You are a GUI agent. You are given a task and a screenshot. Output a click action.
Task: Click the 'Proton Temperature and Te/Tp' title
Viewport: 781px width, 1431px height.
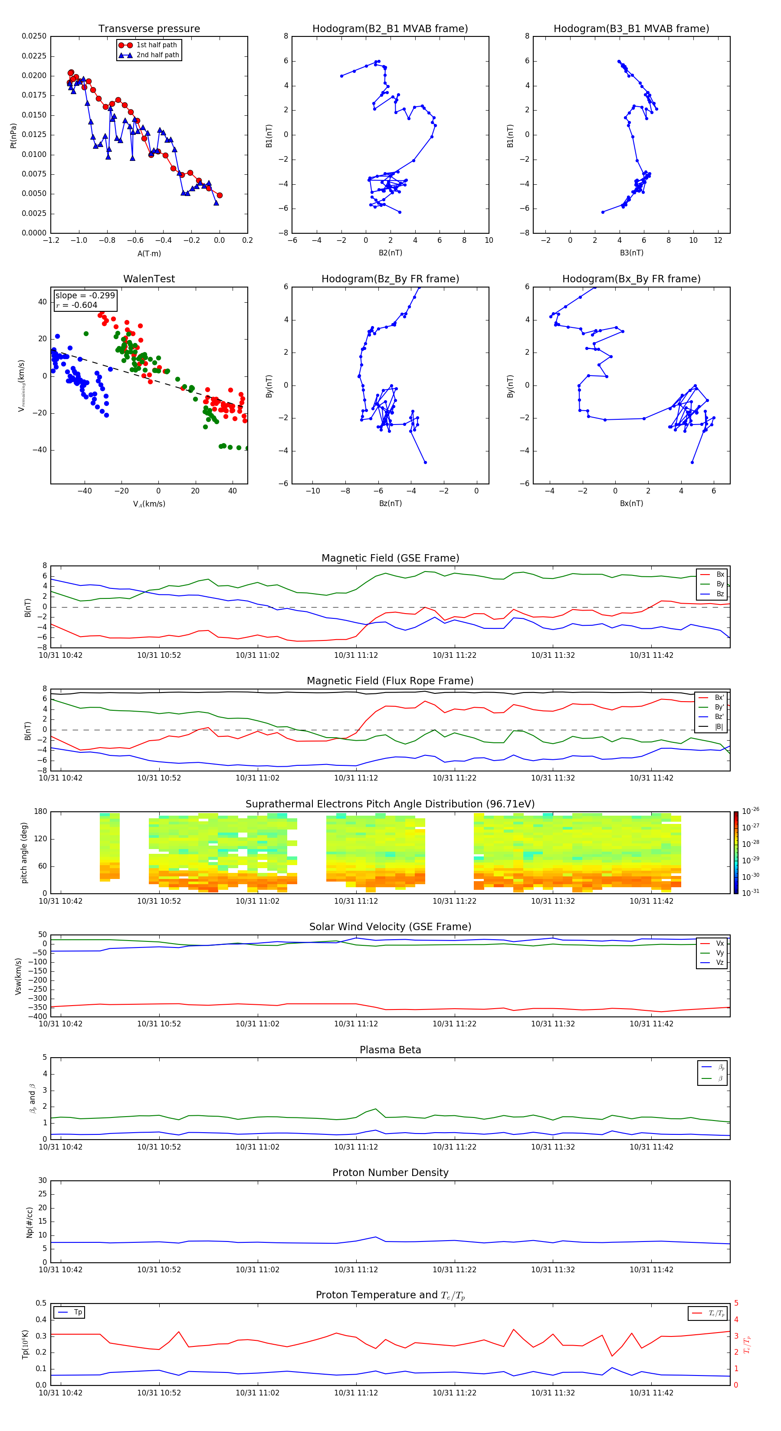pos(390,1295)
